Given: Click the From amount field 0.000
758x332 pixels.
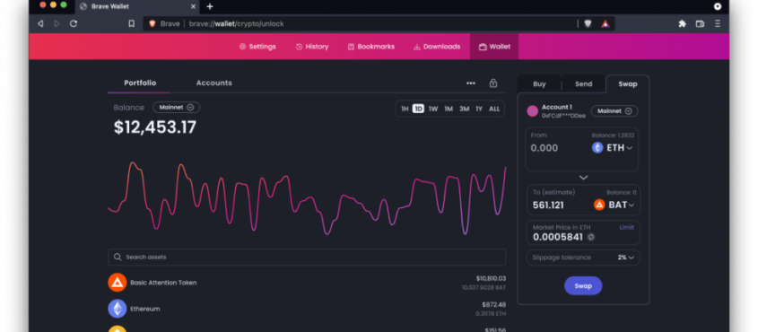Looking at the screenshot, I should pyautogui.click(x=545, y=148).
